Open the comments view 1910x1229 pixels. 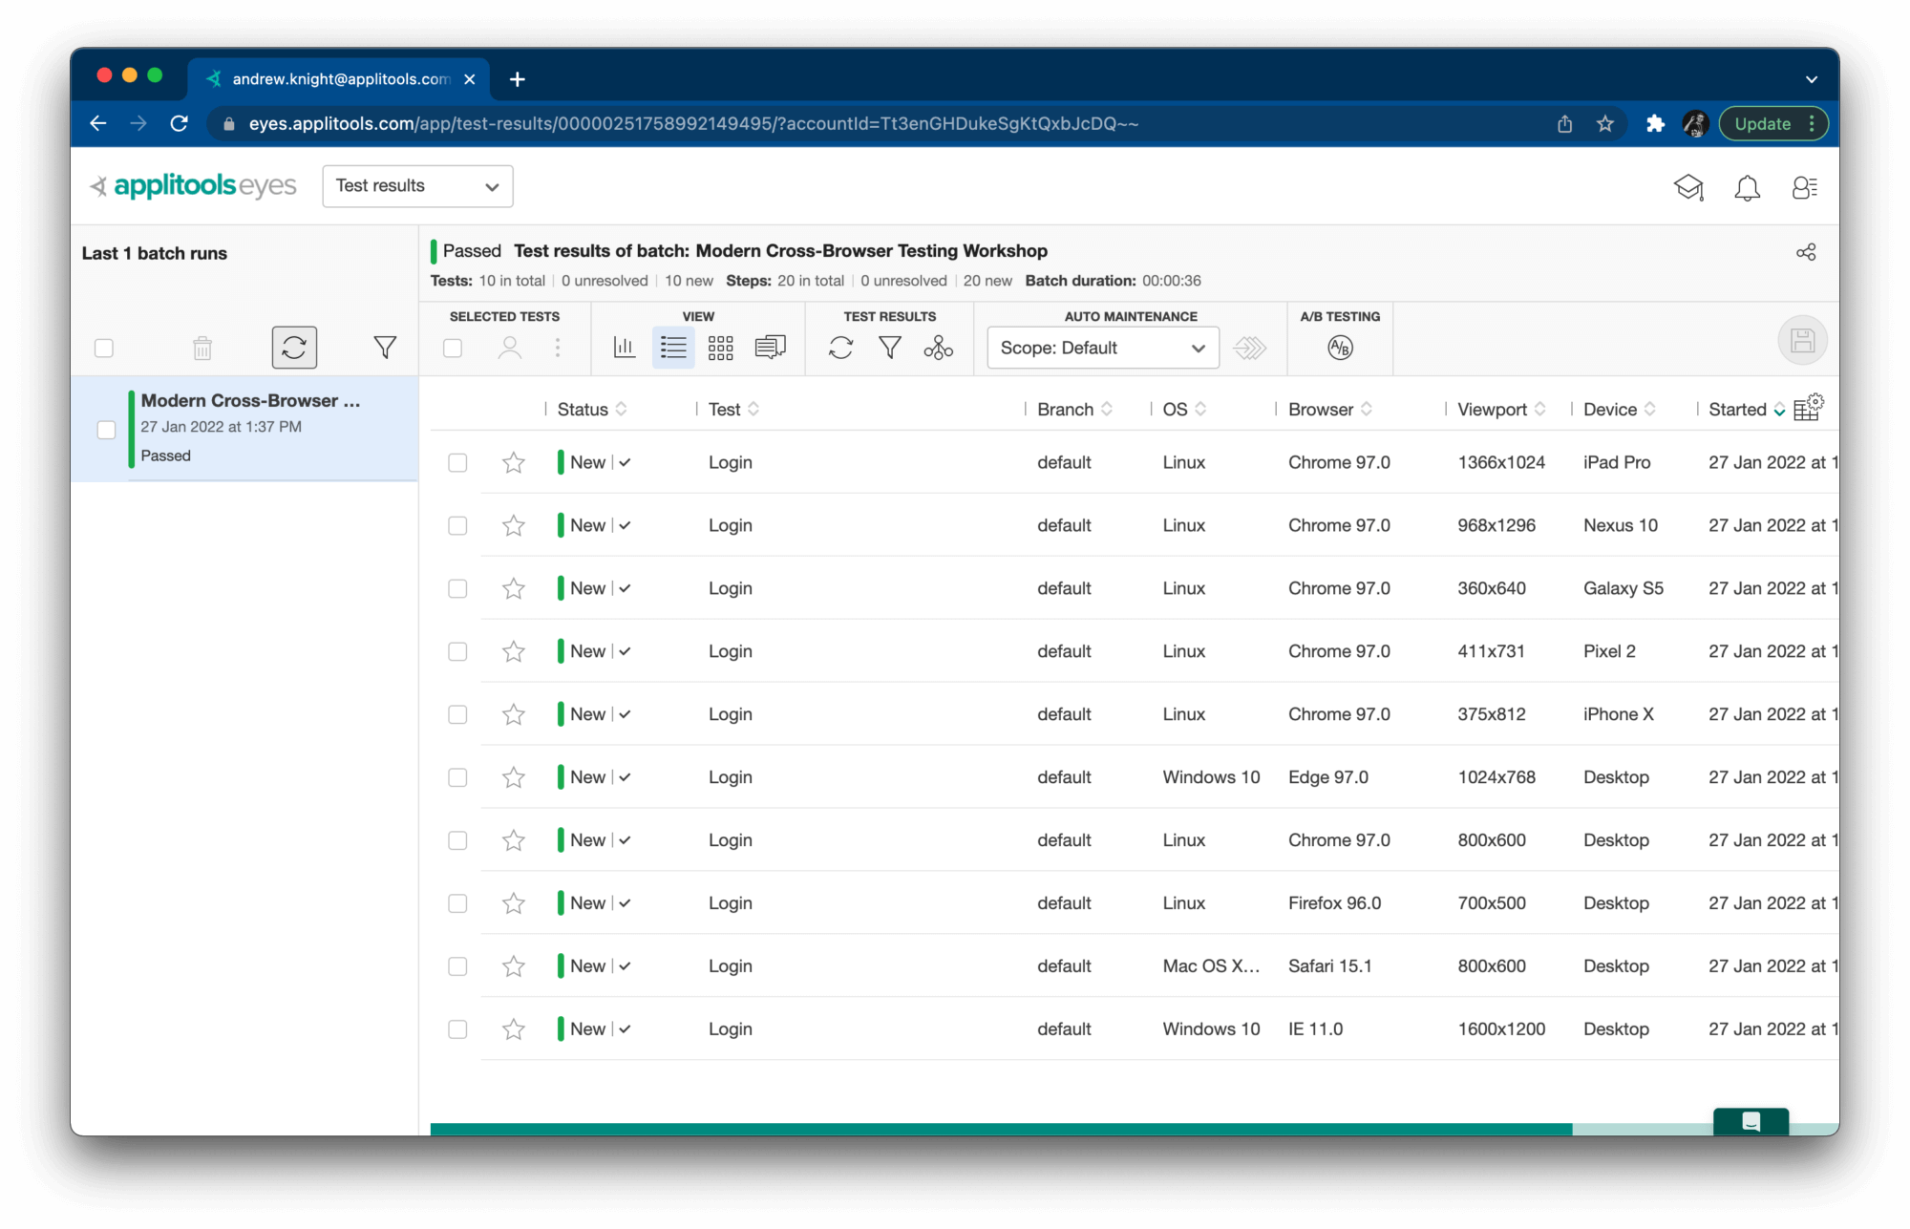coord(771,348)
